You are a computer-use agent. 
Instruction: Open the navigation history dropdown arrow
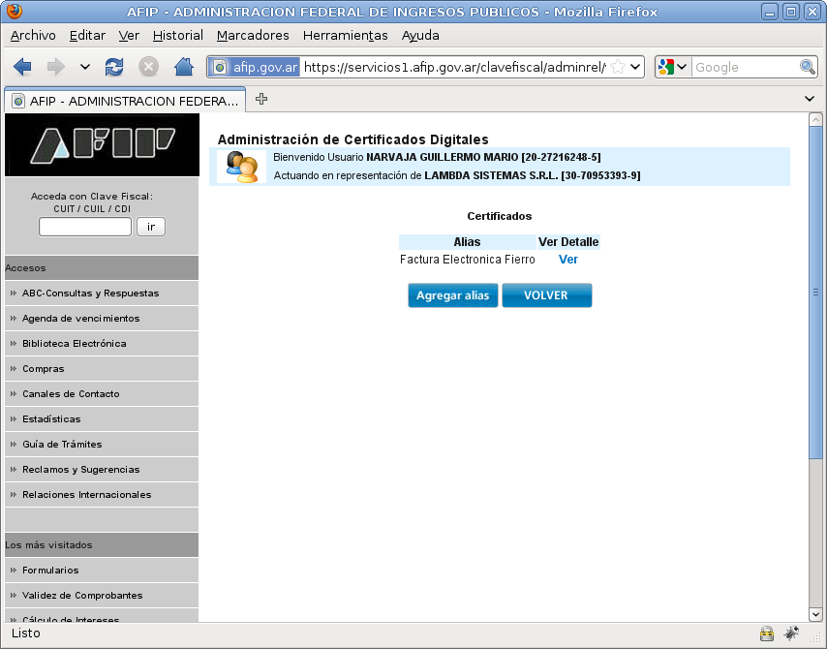point(85,67)
